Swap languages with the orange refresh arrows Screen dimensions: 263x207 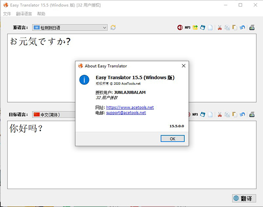coord(113,28)
